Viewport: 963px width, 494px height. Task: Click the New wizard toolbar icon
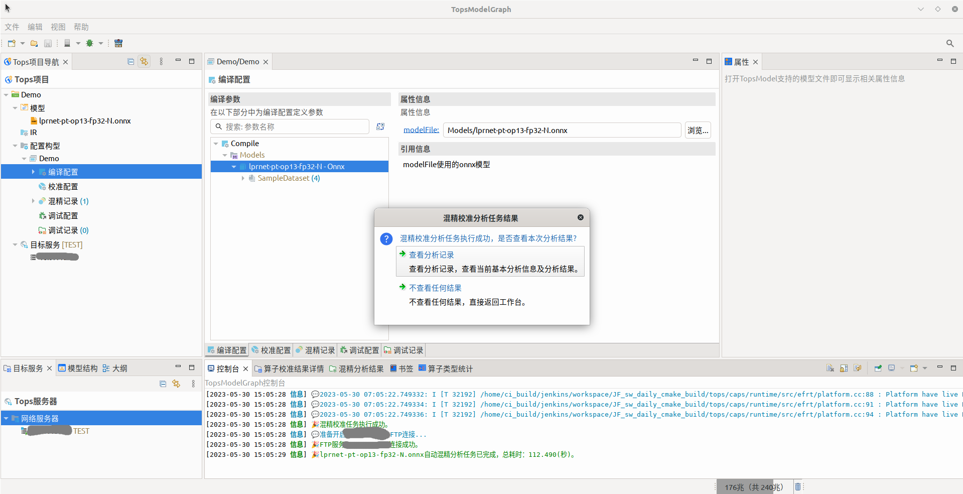(x=12, y=43)
